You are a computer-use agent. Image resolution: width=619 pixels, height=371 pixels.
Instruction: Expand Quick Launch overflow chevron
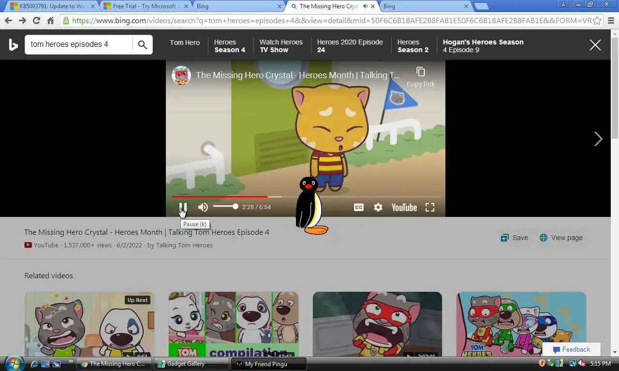[x=71, y=361]
